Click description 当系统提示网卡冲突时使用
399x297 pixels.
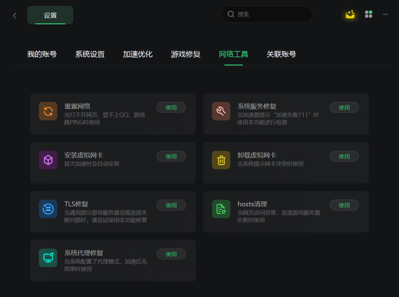coord(270,164)
